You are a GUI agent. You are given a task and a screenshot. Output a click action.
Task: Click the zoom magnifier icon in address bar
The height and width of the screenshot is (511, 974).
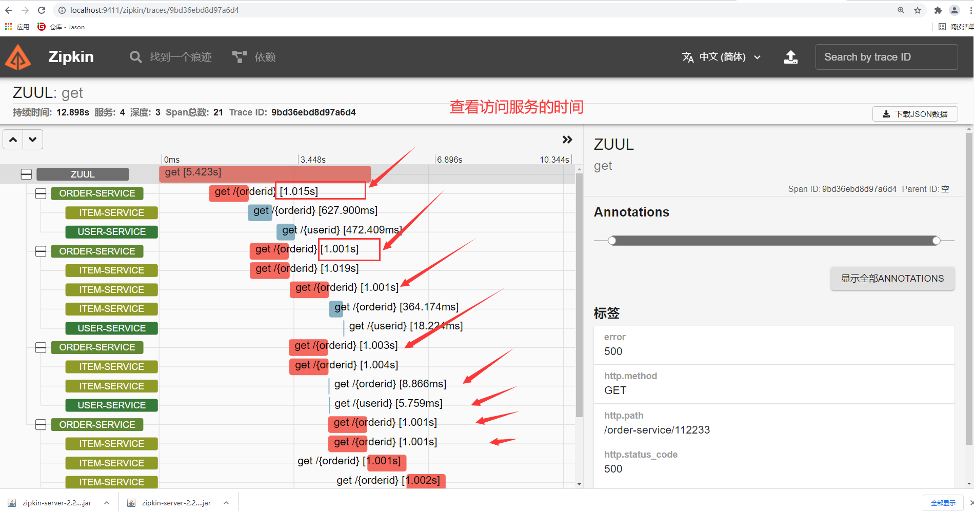(901, 10)
